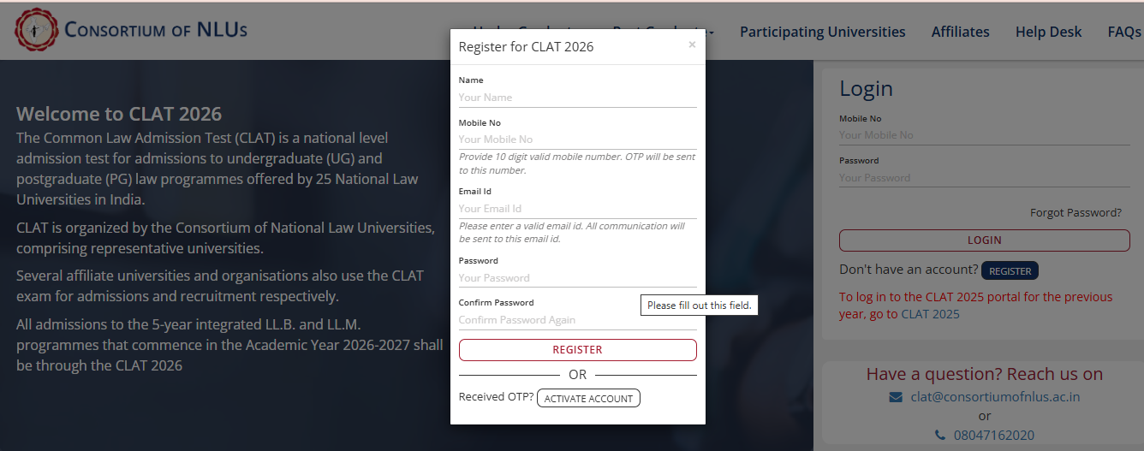This screenshot has width=1144, height=451.
Task: Click the registration Password field
Action: (x=577, y=278)
